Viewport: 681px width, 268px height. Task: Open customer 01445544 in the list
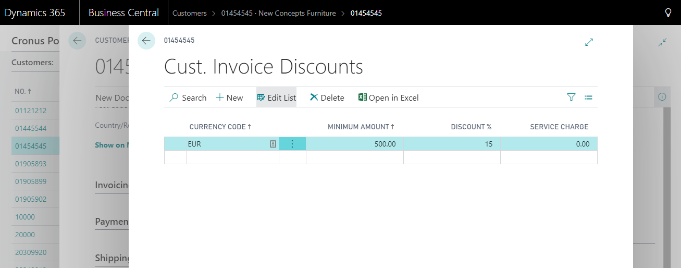coord(31,128)
